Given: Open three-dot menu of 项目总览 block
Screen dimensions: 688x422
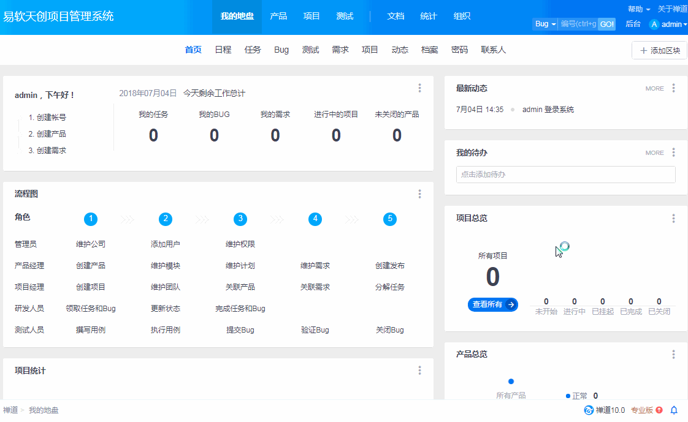Looking at the screenshot, I should [673, 219].
